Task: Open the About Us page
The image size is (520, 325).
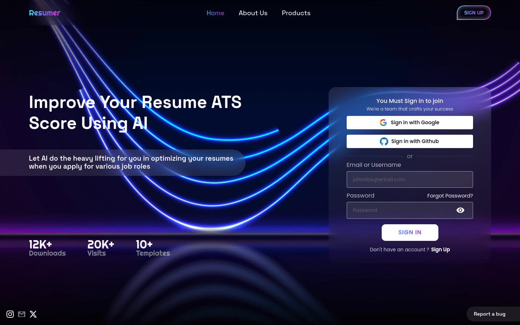Action: pos(253,13)
